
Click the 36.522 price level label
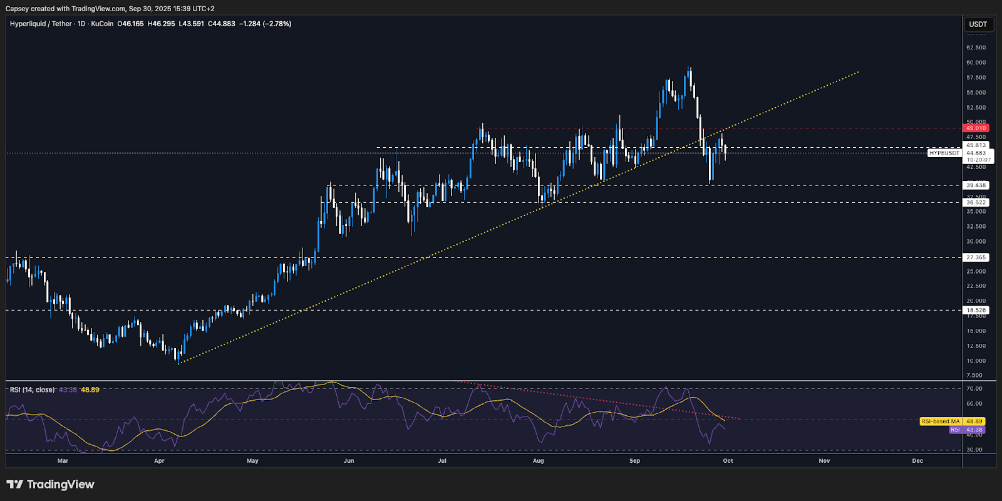(976, 202)
